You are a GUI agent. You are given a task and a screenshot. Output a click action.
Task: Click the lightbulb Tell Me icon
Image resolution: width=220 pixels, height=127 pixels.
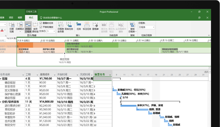pos(41,18)
